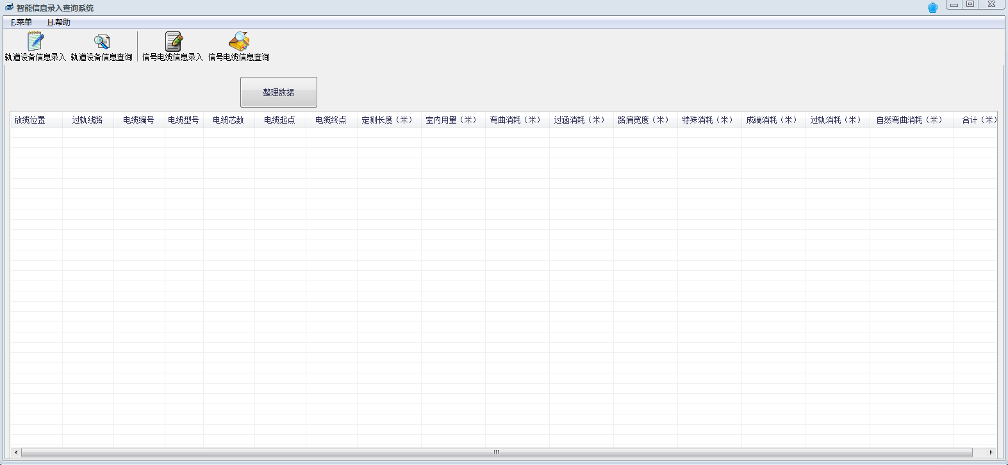Click the horizontal scrollbar right arrow
This screenshot has width=1008, height=465.
click(x=991, y=452)
